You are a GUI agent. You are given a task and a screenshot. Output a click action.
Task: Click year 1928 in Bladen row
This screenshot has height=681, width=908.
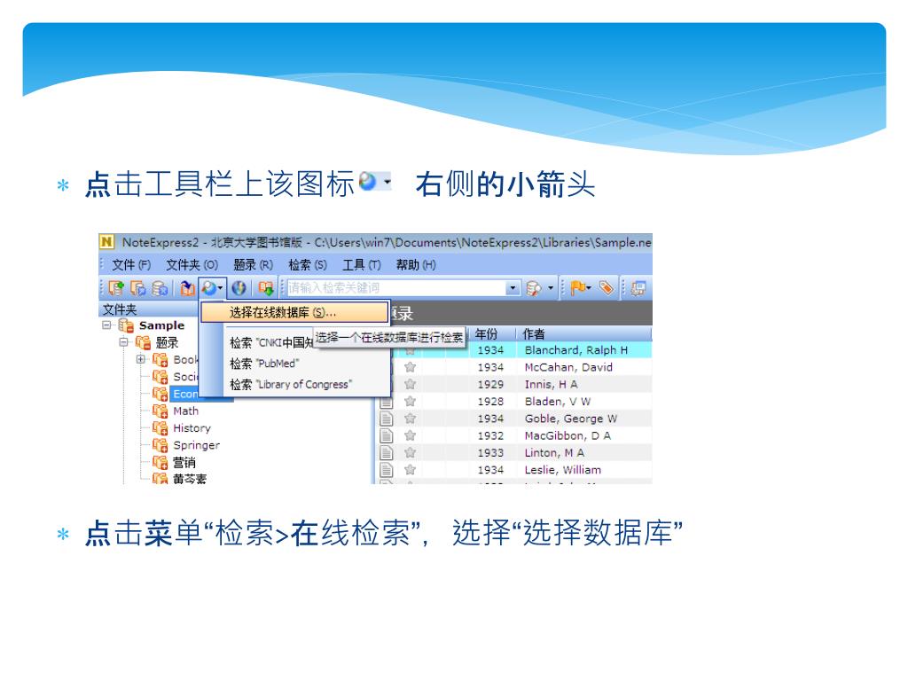point(490,402)
